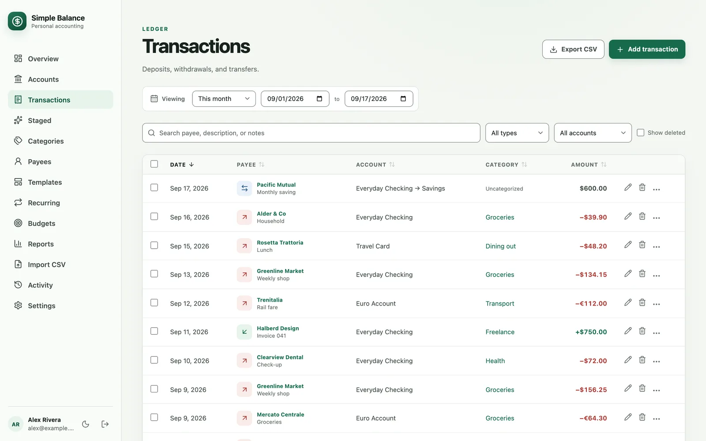The height and width of the screenshot is (441, 706).
Task: Delete the Halberd Design transaction
Action: [x=642, y=331]
